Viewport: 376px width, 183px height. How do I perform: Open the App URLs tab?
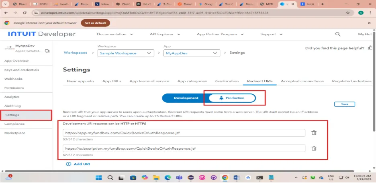coord(112,81)
